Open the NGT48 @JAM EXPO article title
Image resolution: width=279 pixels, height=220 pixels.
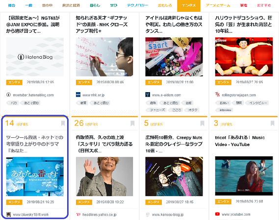point(33,24)
